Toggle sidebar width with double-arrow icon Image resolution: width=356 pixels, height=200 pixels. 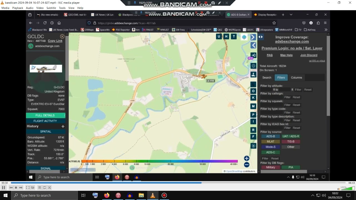pos(261,37)
